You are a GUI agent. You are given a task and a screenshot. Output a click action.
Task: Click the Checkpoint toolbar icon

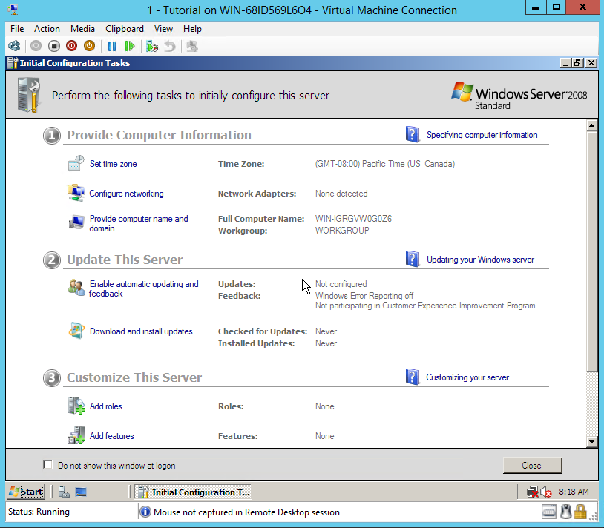point(152,46)
